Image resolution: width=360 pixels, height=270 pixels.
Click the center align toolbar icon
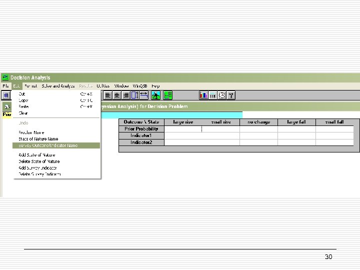[x=117, y=95]
